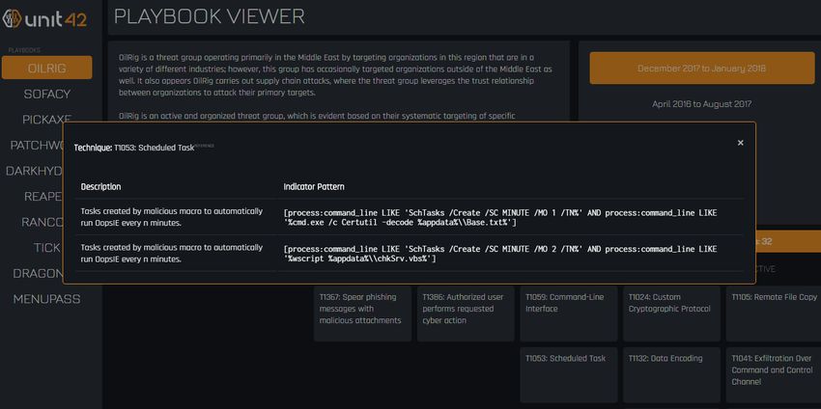Click the Unit 42 logo icon
The width and height of the screenshot is (821, 409).
coord(12,19)
